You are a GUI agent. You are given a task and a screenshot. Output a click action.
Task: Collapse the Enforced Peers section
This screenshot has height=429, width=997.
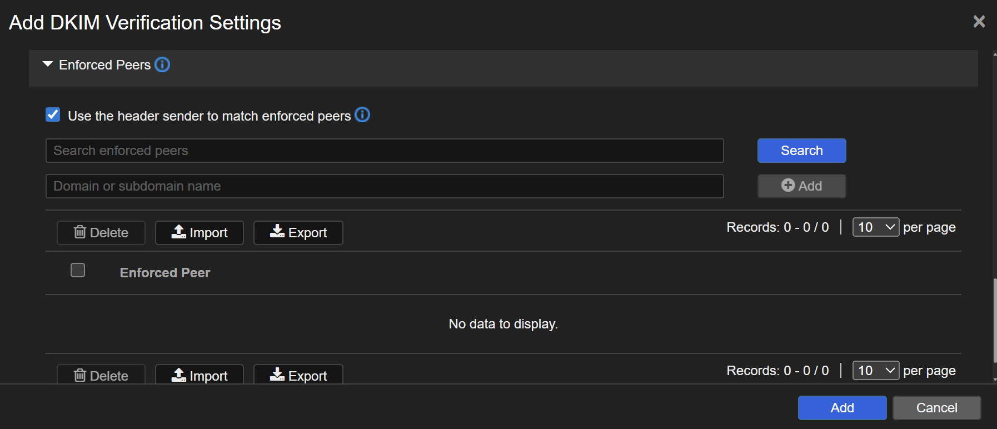[48, 64]
